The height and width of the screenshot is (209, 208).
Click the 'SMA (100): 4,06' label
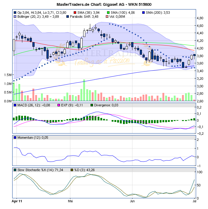pyautogui.click(x=123, y=13)
